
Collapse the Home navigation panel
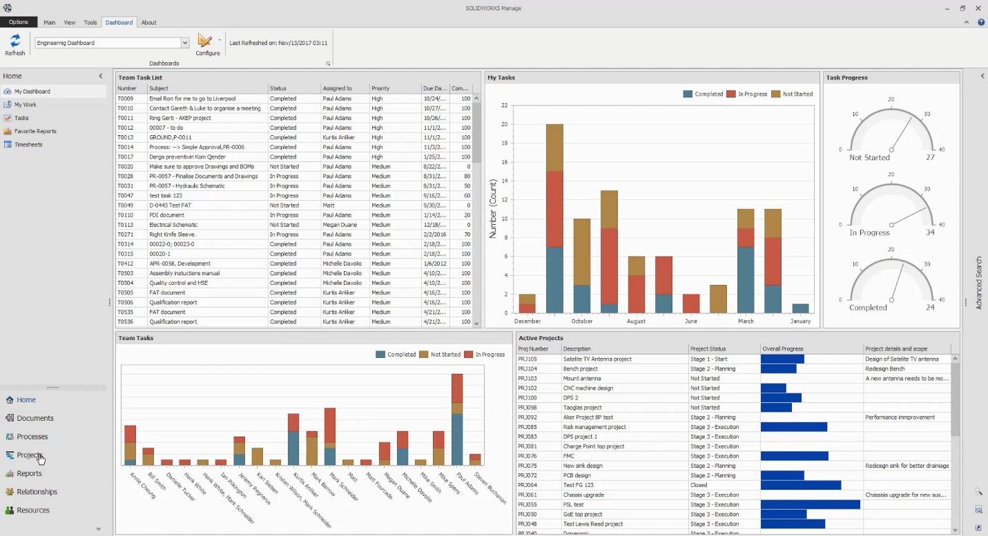[100, 76]
